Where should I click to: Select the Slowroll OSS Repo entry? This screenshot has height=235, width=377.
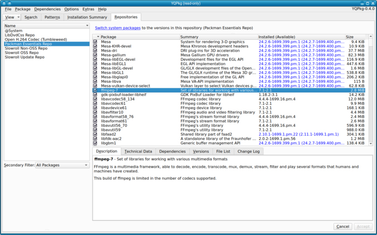(23, 53)
